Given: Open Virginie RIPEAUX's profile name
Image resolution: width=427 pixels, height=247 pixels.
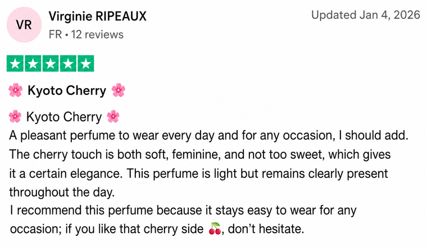Looking at the screenshot, I should tap(98, 16).
